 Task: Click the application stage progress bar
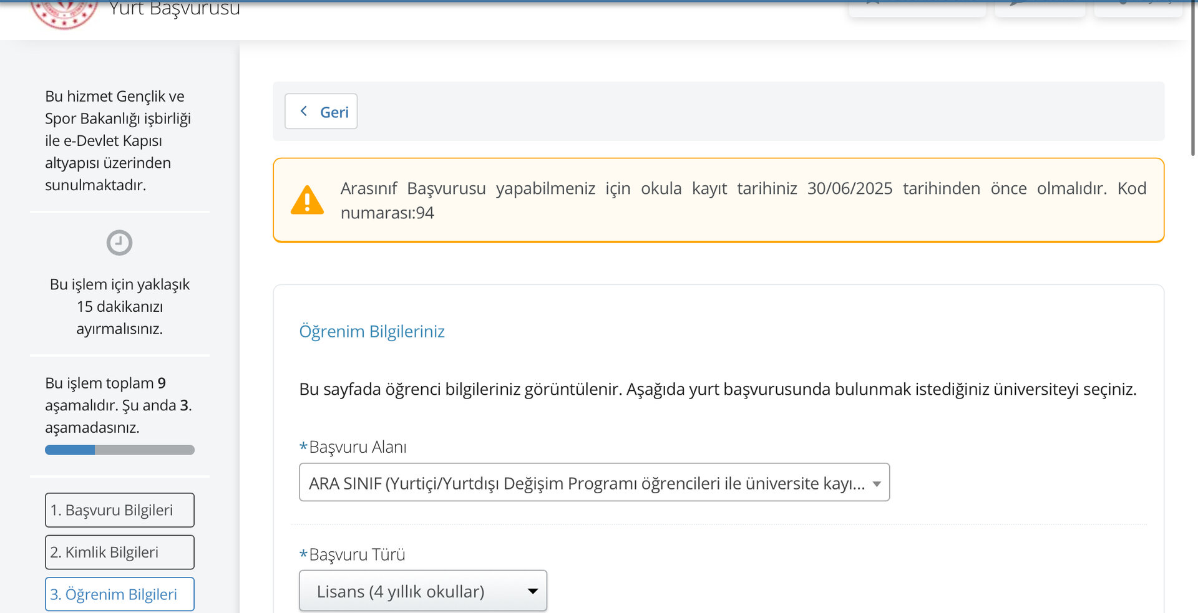[x=119, y=450]
